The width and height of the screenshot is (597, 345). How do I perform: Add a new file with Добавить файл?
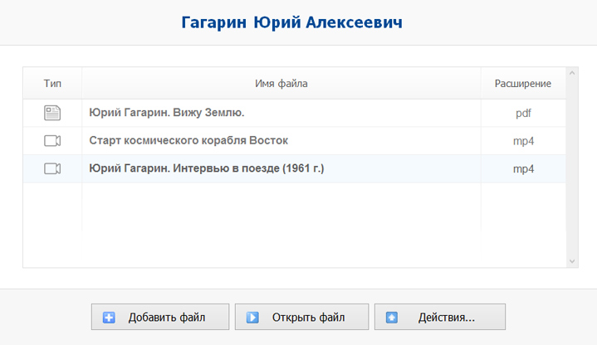[x=160, y=317]
